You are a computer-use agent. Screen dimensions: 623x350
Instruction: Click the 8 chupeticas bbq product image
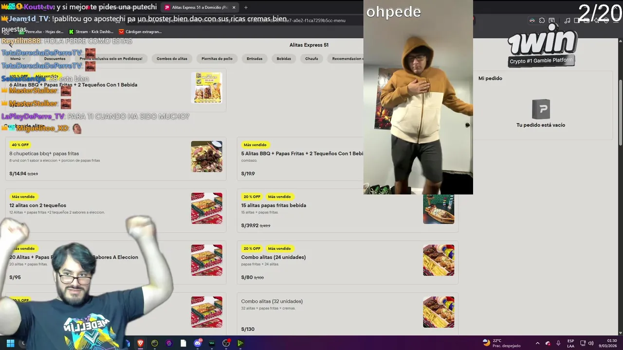point(206,157)
